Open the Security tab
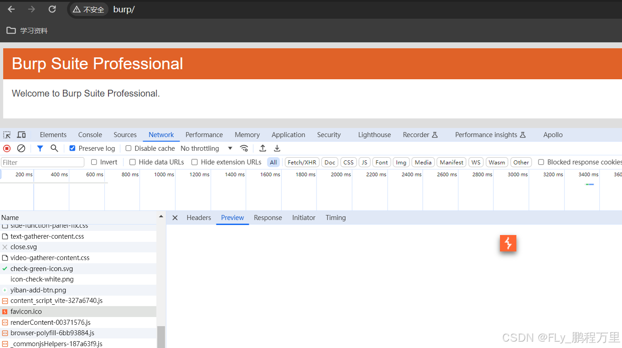 329,135
